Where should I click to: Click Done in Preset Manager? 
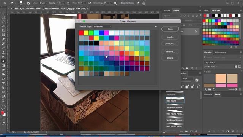pos(170,29)
